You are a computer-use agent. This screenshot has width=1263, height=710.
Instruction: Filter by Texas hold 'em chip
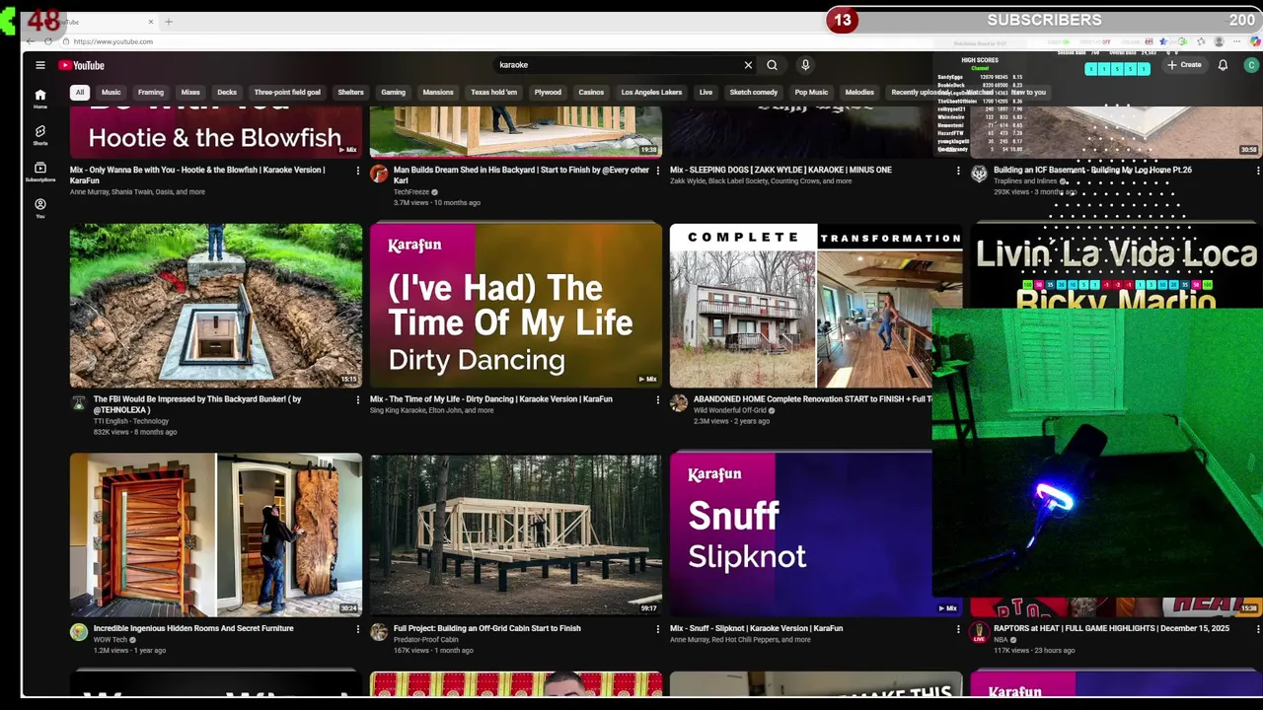click(x=494, y=93)
